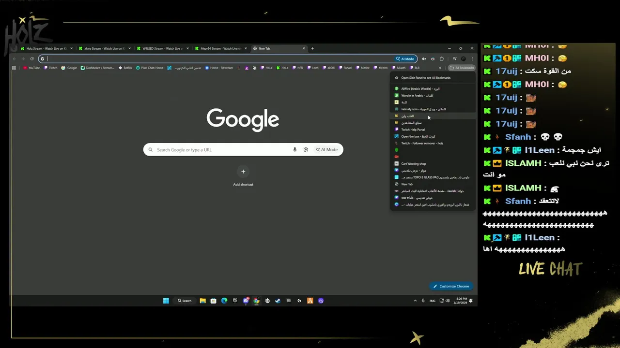
Task: Open the extensions puzzle icon in toolbar
Action: pyautogui.click(x=441, y=59)
